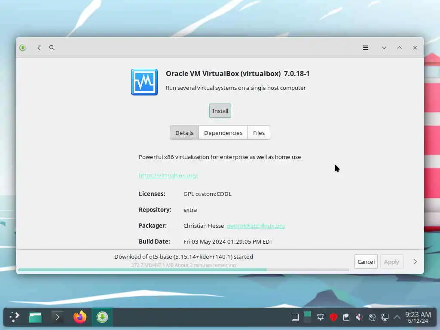440x330 pixels.
Task: Expand transaction details chevron beside Apply
Action: (415, 262)
